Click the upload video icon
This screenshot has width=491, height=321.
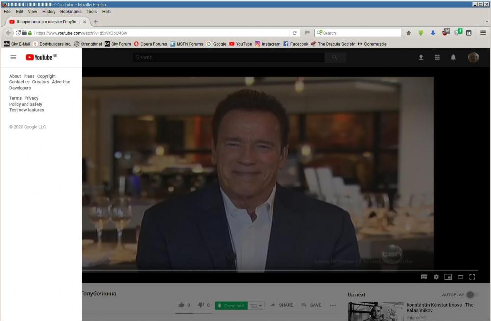click(421, 57)
